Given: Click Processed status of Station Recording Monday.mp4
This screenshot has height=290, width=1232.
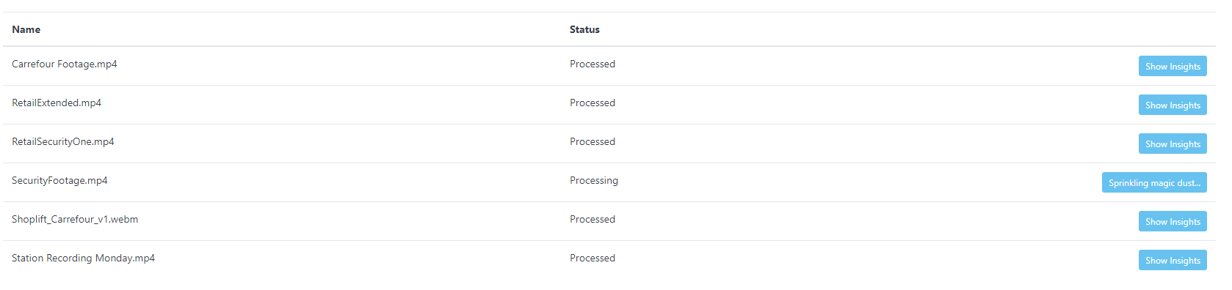Looking at the screenshot, I should click(x=593, y=258).
